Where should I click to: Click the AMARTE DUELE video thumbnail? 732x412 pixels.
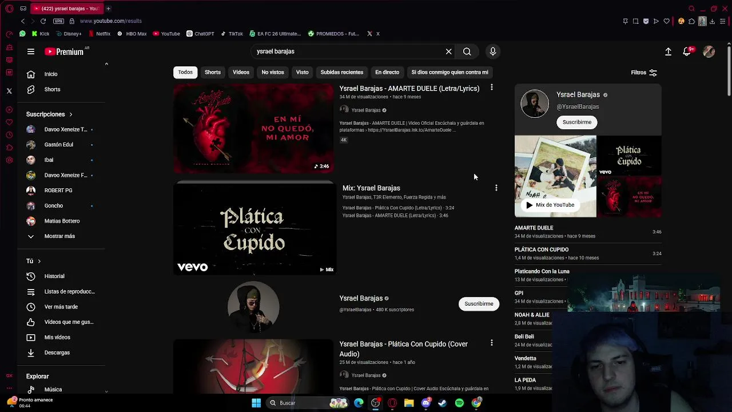[253, 129]
